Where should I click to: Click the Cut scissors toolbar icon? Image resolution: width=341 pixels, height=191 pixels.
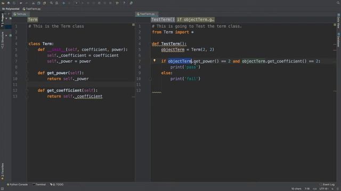click(x=33, y=3)
